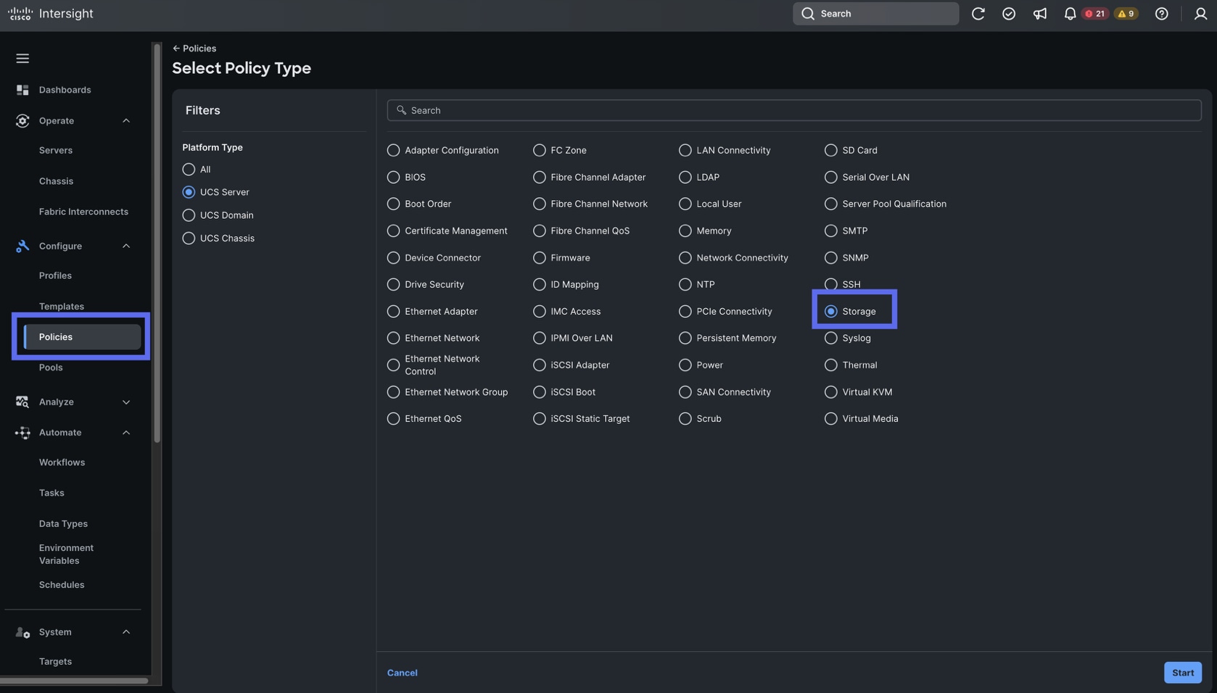The width and height of the screenshot is (1217, 693).
Task: Expand the Analyze section
Action: point(126,402)
